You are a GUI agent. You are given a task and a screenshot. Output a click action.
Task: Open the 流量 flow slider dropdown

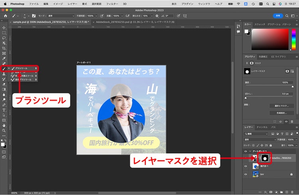coord(122,16)
